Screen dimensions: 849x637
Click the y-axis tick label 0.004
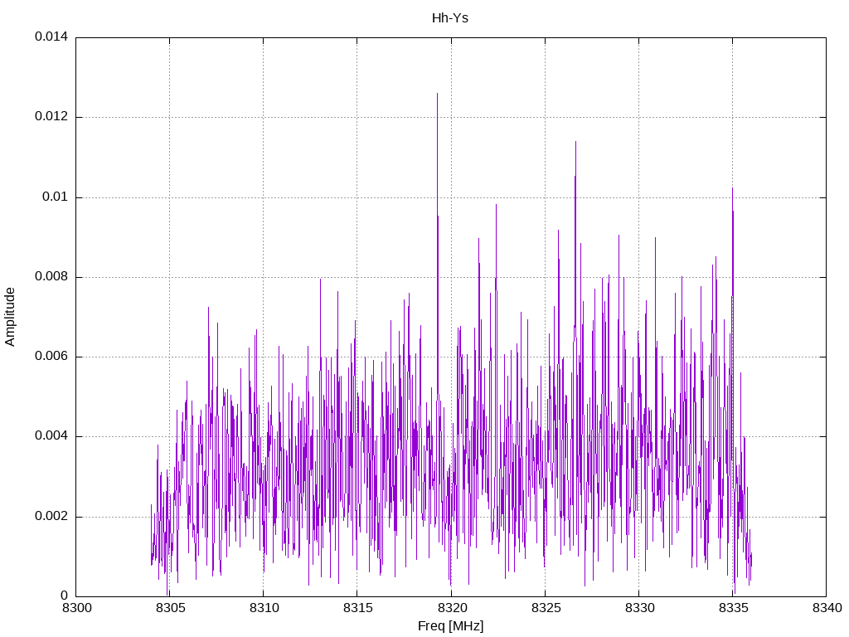click(51, 436)
